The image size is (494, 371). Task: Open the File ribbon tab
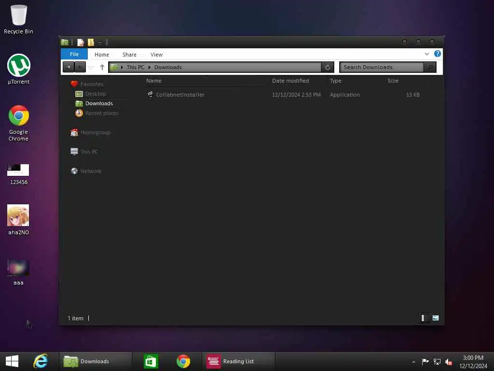click(74, 54)
